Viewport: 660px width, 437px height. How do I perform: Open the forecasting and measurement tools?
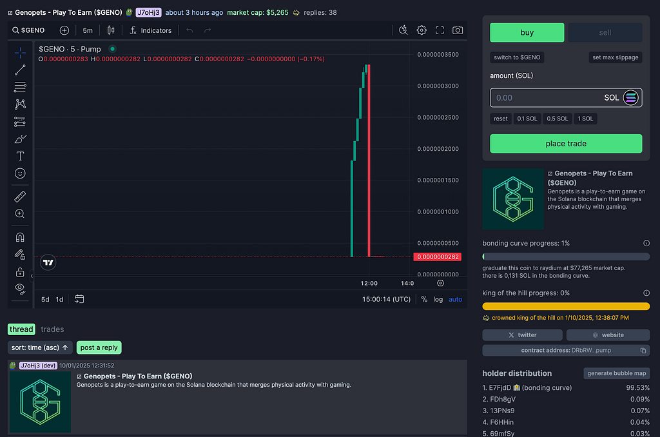(x=20, y=122)
